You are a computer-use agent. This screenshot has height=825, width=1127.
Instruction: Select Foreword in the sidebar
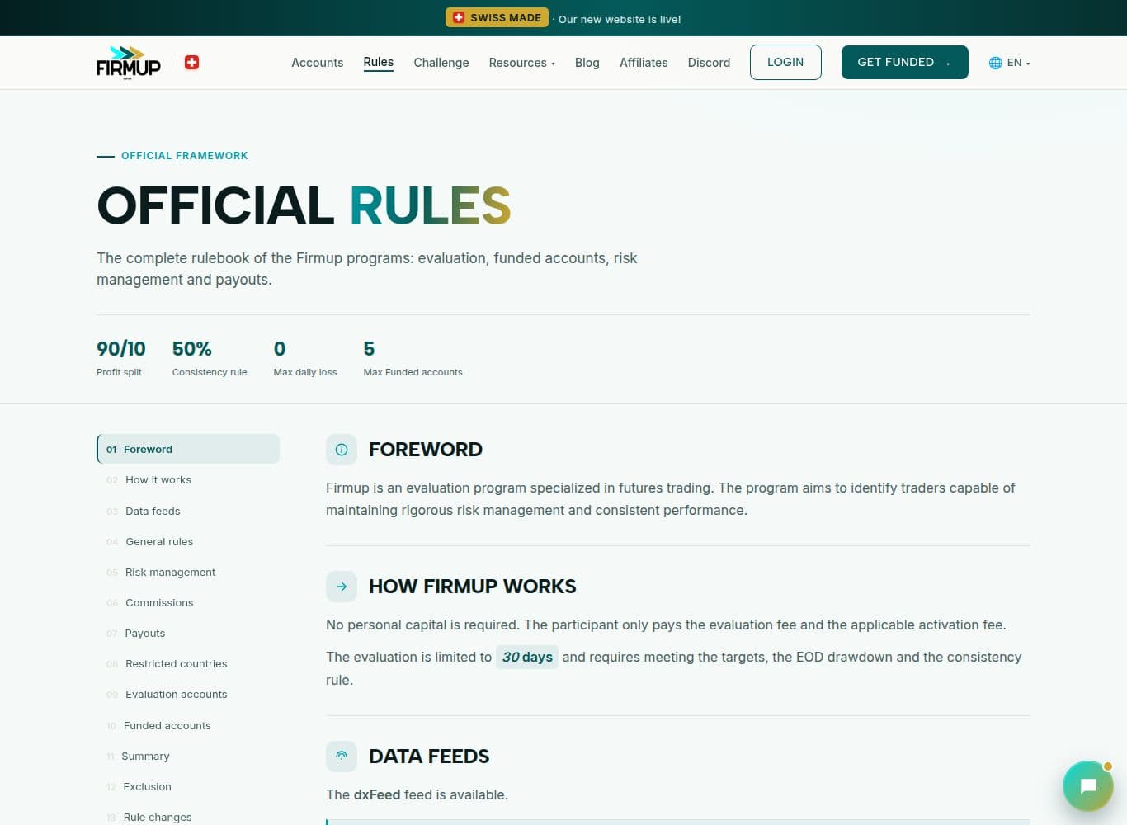pyautogui.click(x=188, y=449)
